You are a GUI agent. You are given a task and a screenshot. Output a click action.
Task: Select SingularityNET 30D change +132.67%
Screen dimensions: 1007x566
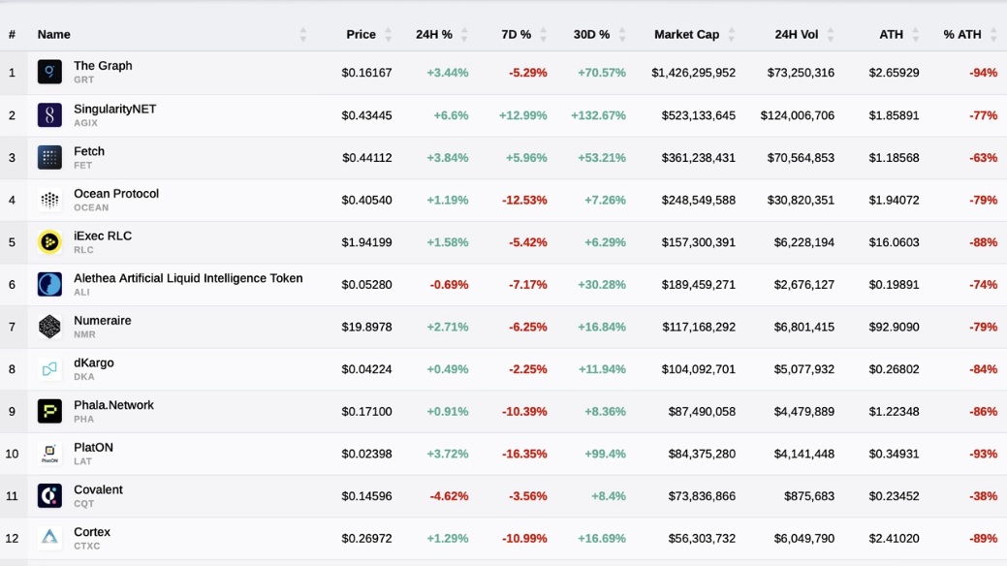[x=599, y=115]
